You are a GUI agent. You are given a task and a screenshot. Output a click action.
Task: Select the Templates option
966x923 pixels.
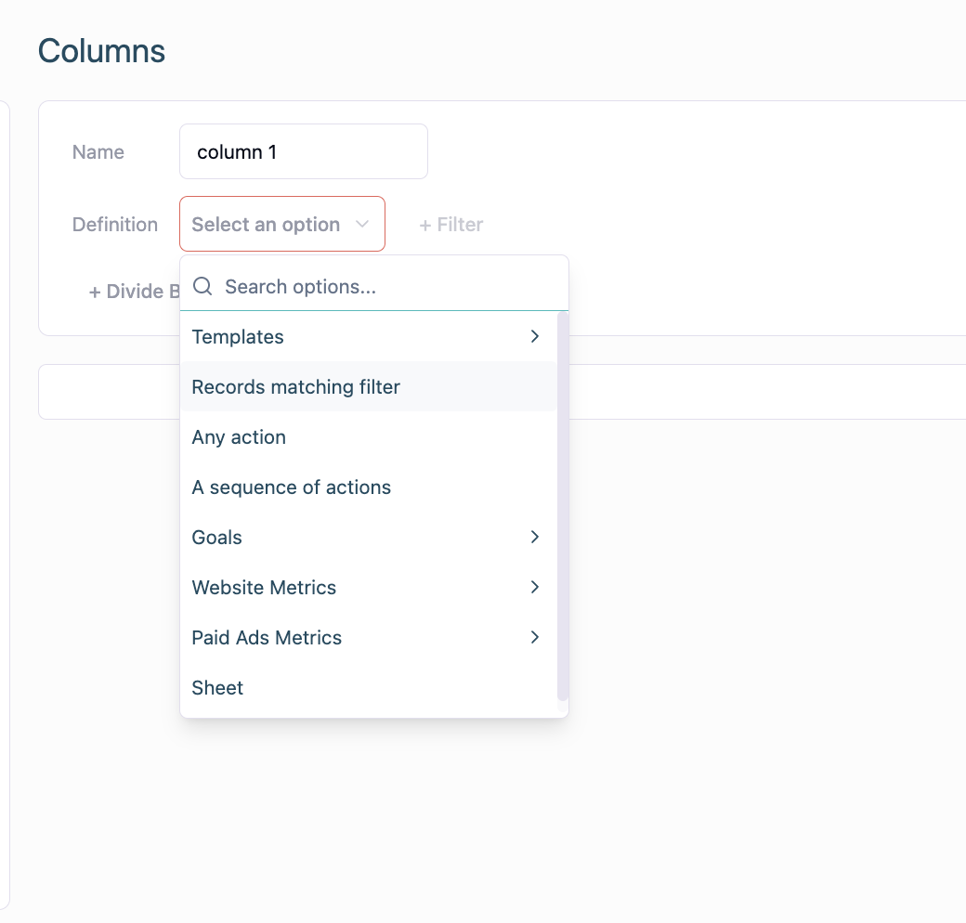click(x=238, y=337)
